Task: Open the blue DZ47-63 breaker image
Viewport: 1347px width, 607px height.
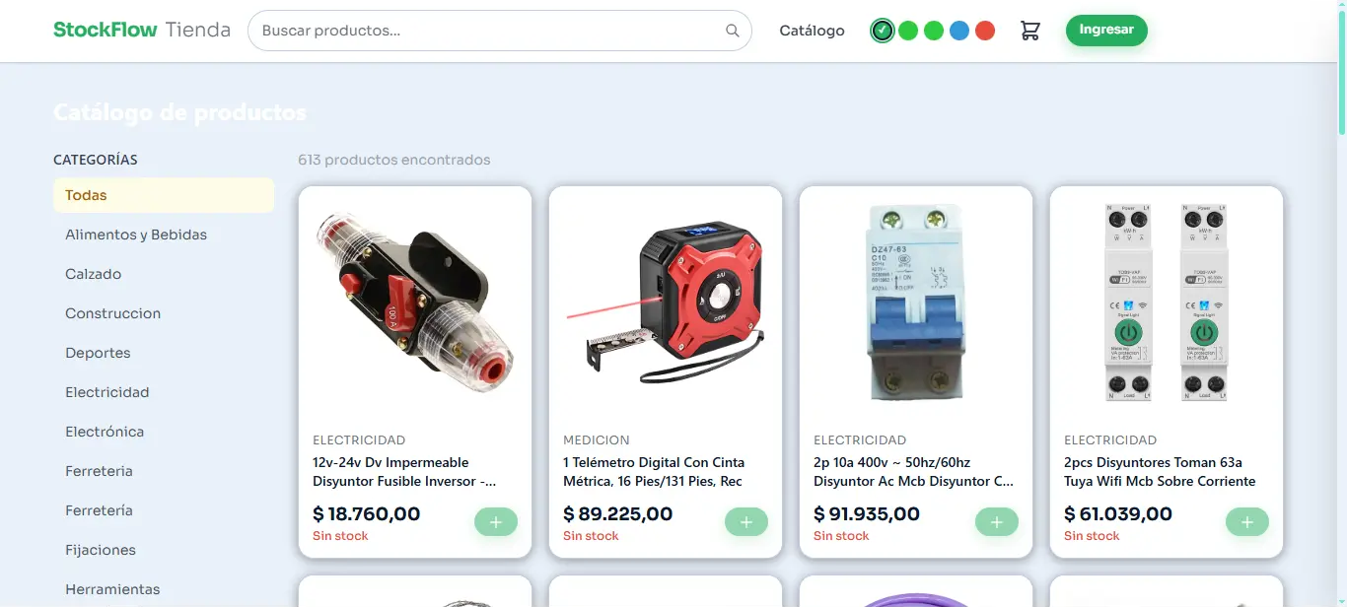Action: 916,303
